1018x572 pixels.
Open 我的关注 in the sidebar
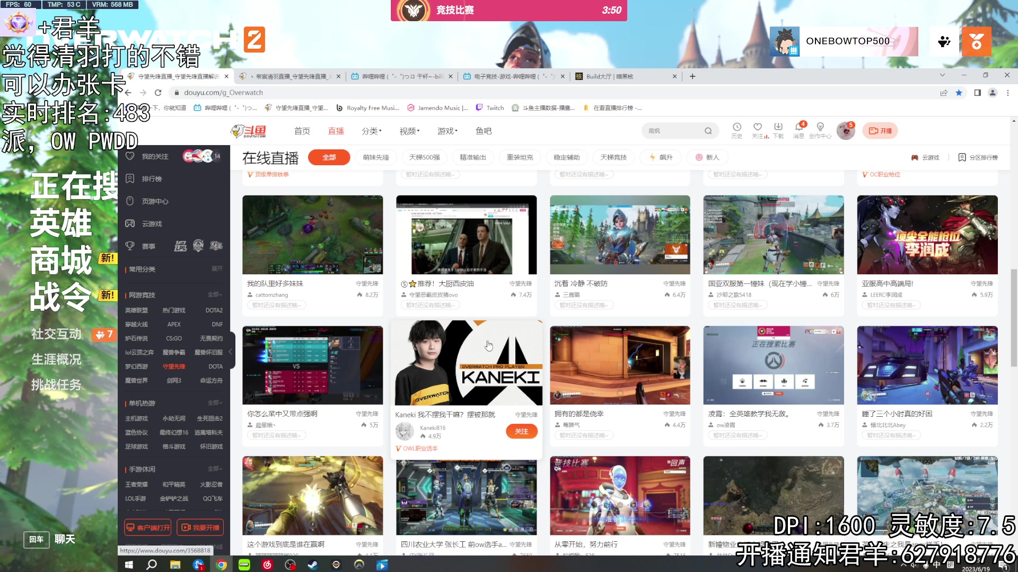pos(155,156)
